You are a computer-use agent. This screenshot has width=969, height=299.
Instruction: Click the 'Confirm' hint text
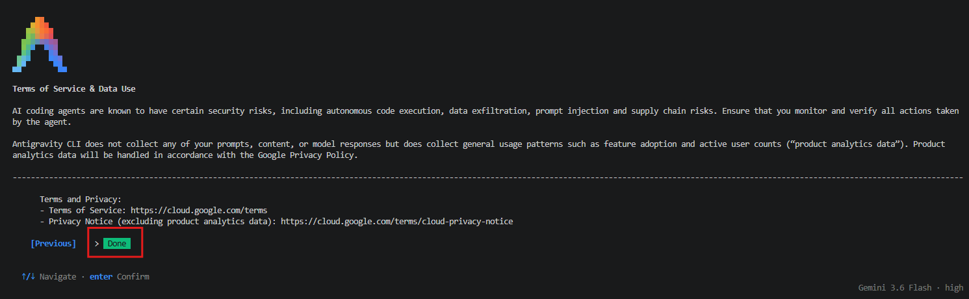(133, 277)
